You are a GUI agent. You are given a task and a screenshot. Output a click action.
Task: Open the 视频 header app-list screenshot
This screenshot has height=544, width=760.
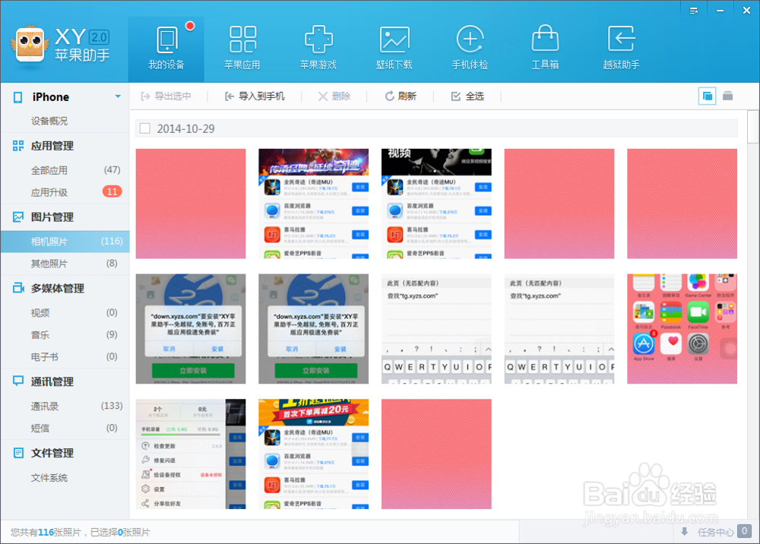(x=436, y=204)
